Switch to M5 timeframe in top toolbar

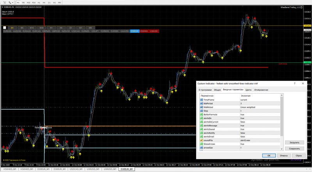[x=23, y=3]
